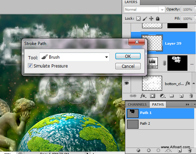Stroke path with brush icon

coord(149,150)
